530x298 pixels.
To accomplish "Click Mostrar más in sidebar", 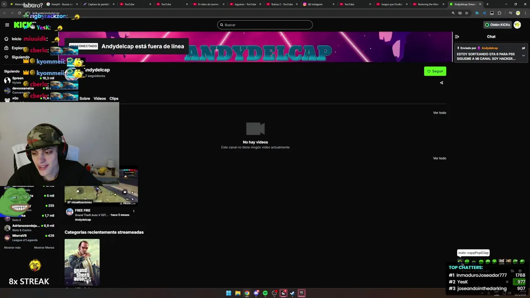I will click(x=12, y=248).
